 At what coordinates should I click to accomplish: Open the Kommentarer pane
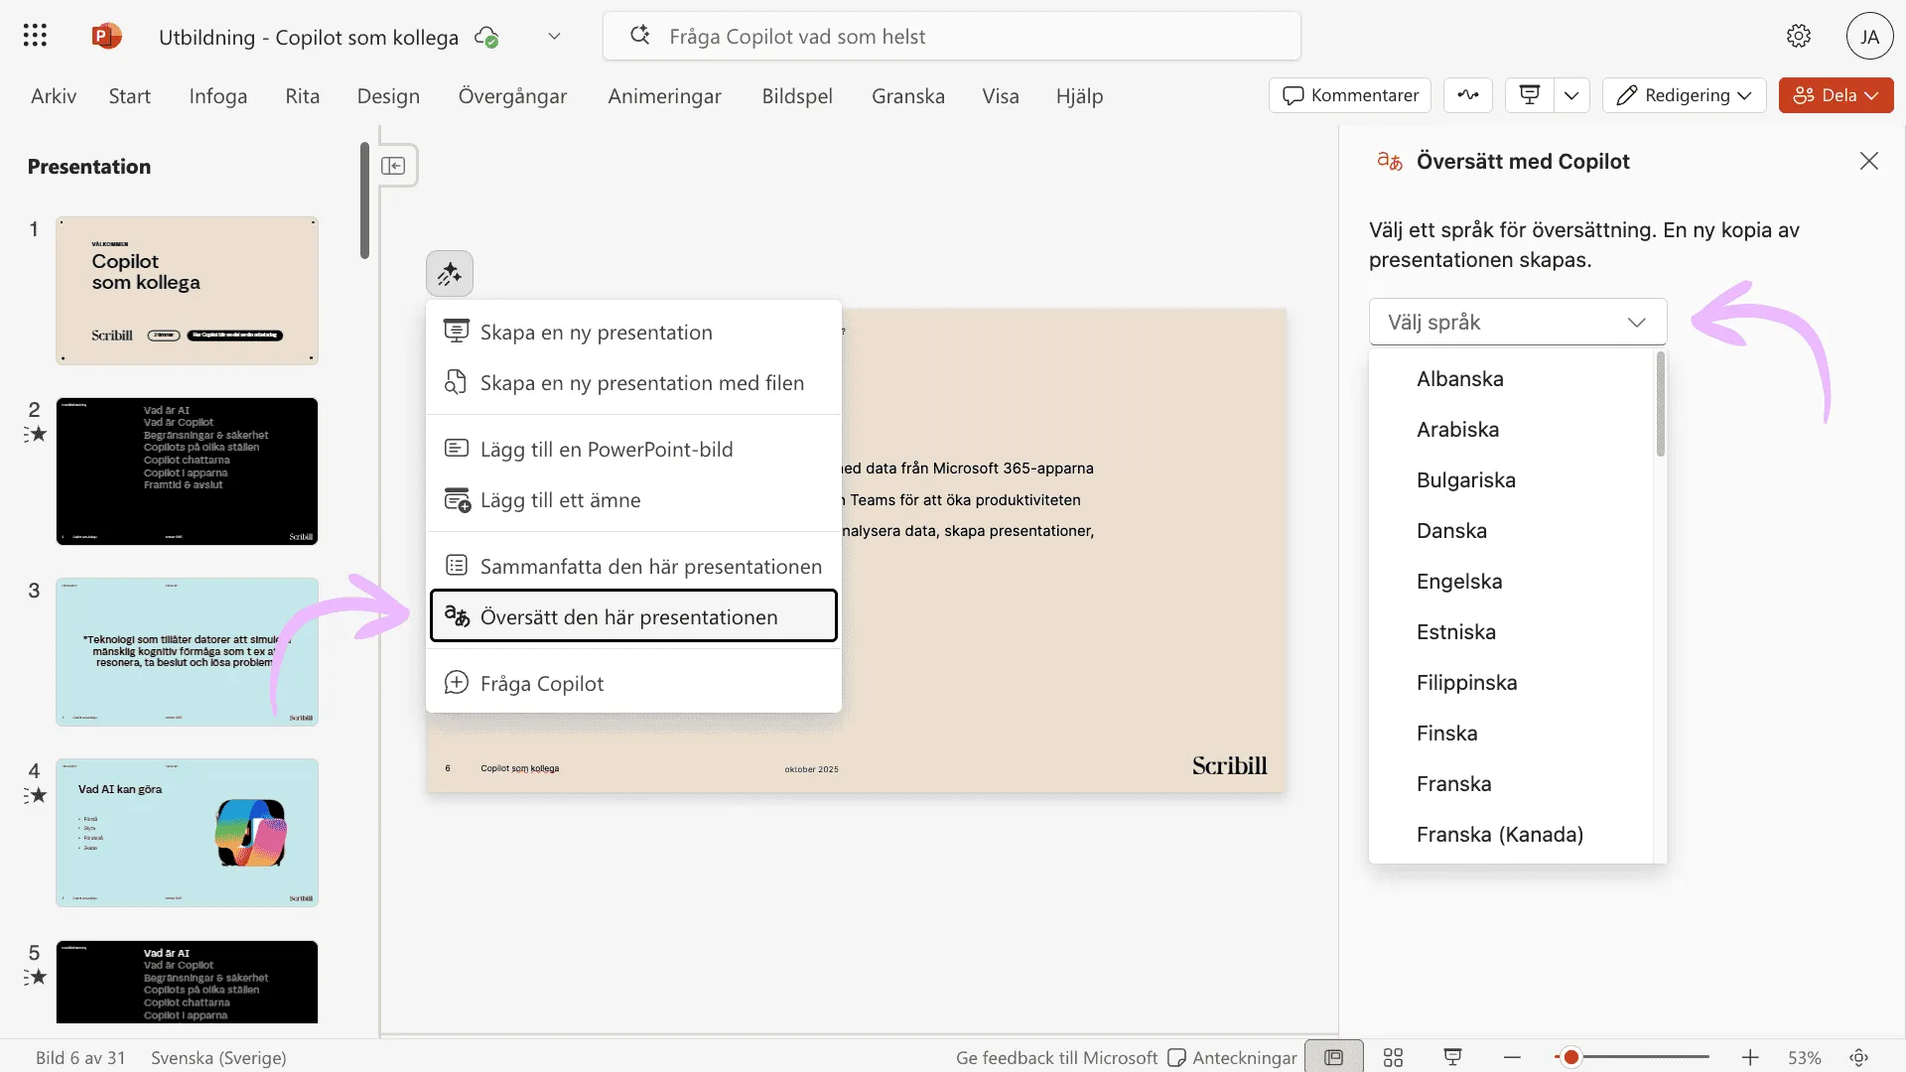[1350, 95]
